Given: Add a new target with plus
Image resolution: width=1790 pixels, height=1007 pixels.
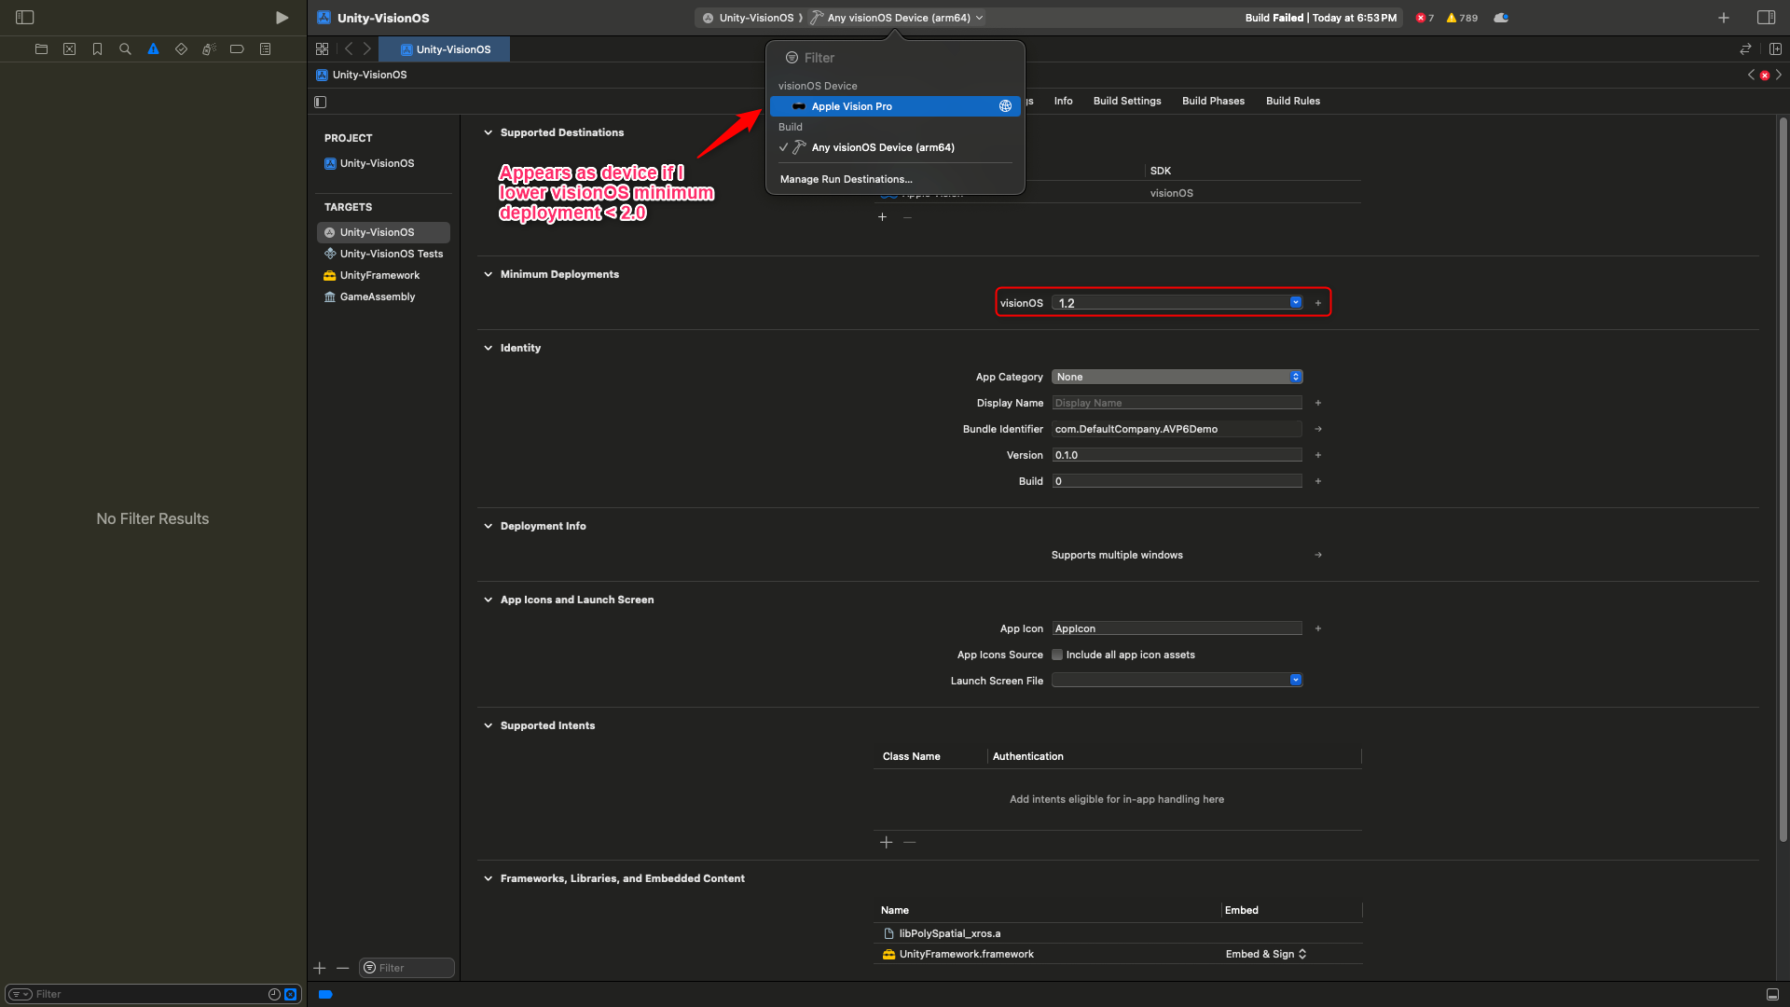Looking at the screenshot, I should (320, 969).
